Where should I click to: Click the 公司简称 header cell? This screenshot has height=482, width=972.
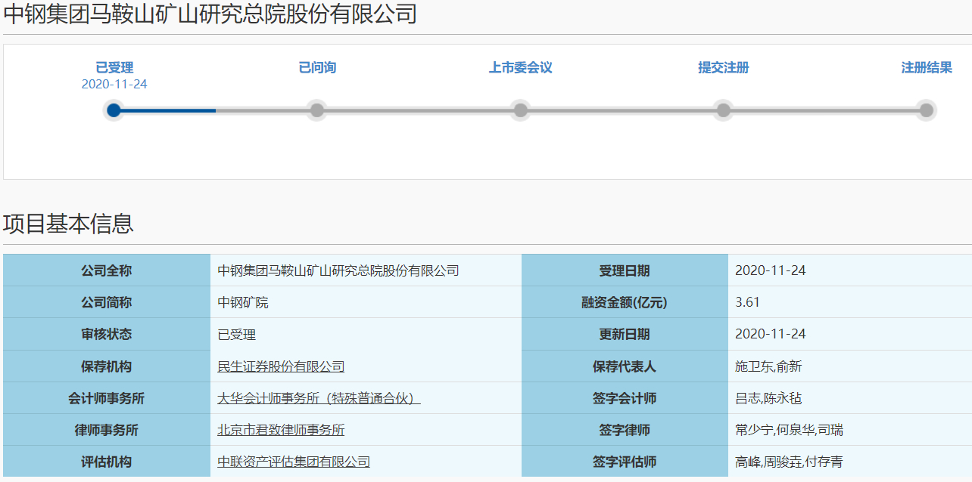click(107, 302)
